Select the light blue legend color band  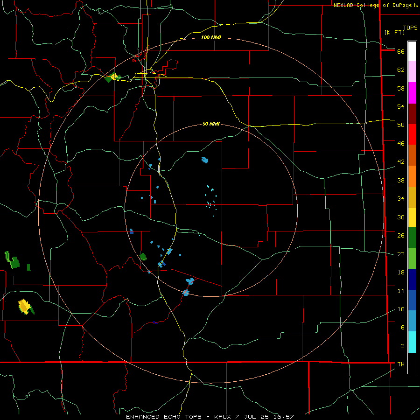coord(412,321)
